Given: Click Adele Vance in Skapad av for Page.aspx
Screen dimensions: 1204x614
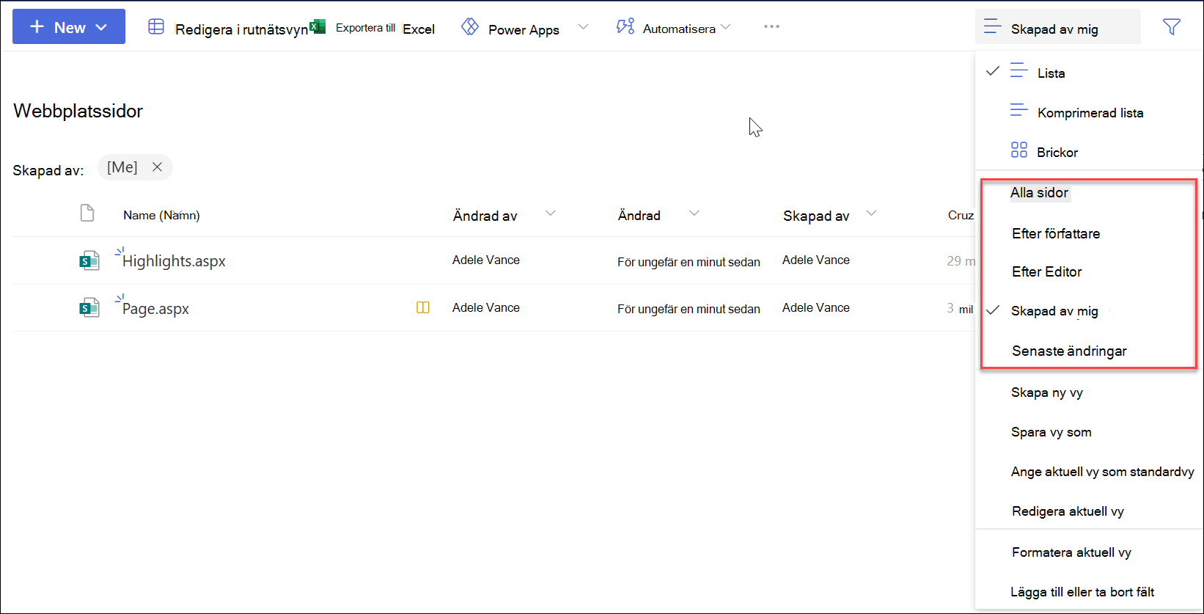Looking at the screenshot, I should click(816, 307).
